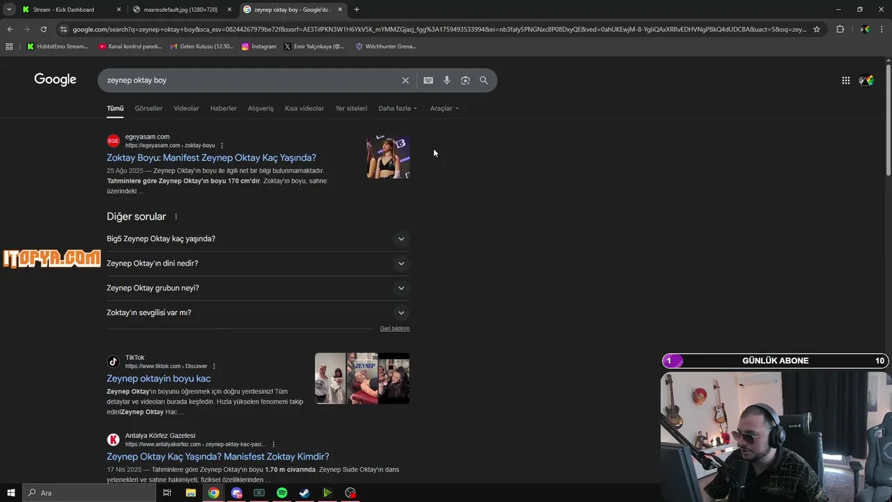Image resolution: width=892 pixels, height=502 pixels.
Task: Open Witchhunter Grena bookmark
Action: [386, 47]
